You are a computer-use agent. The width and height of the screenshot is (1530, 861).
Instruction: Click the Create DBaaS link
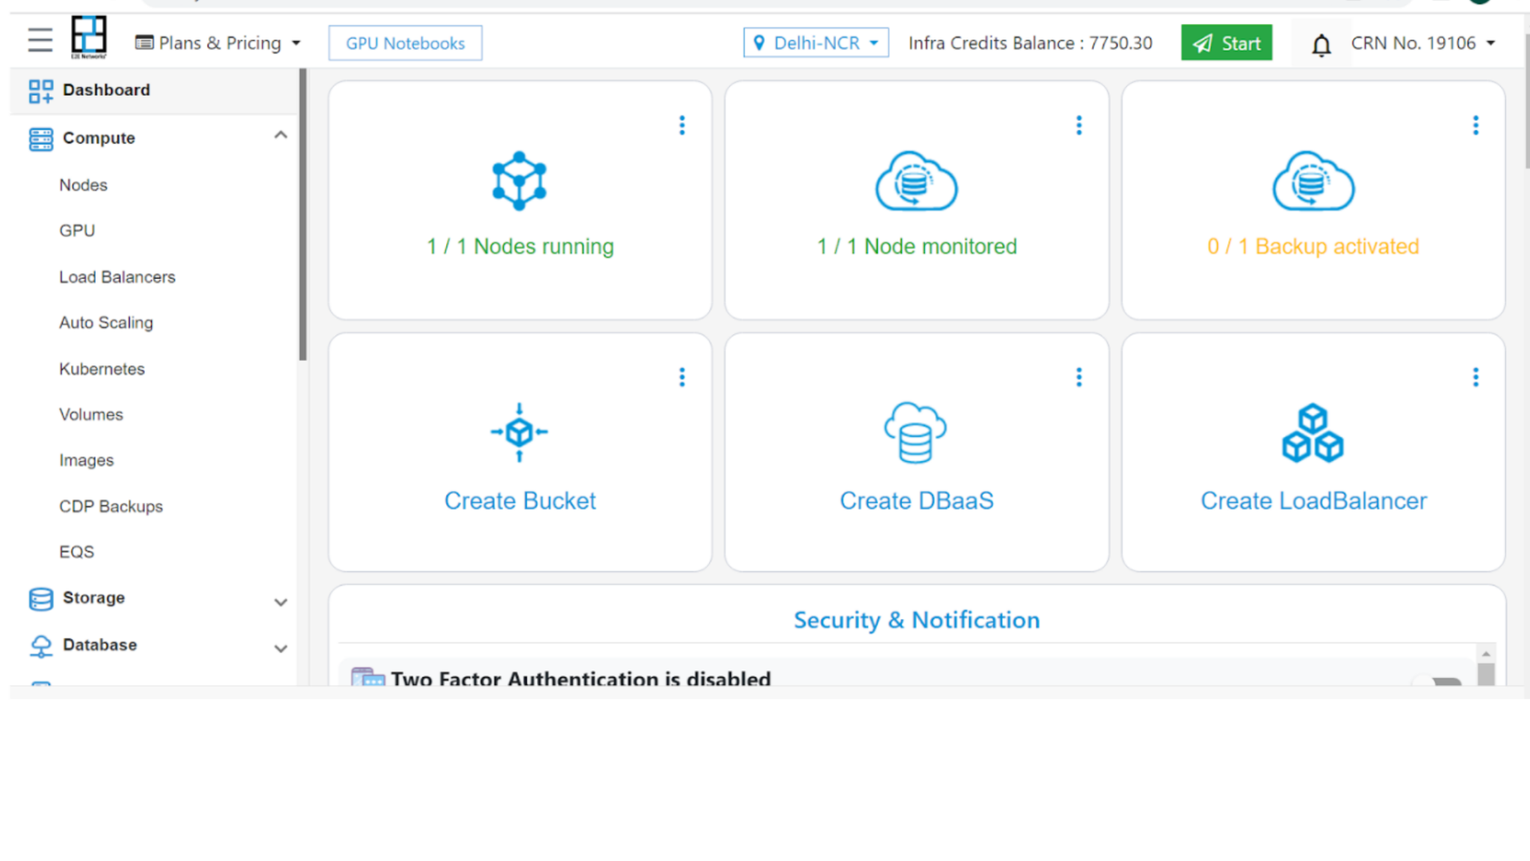(x=917, y=501)
